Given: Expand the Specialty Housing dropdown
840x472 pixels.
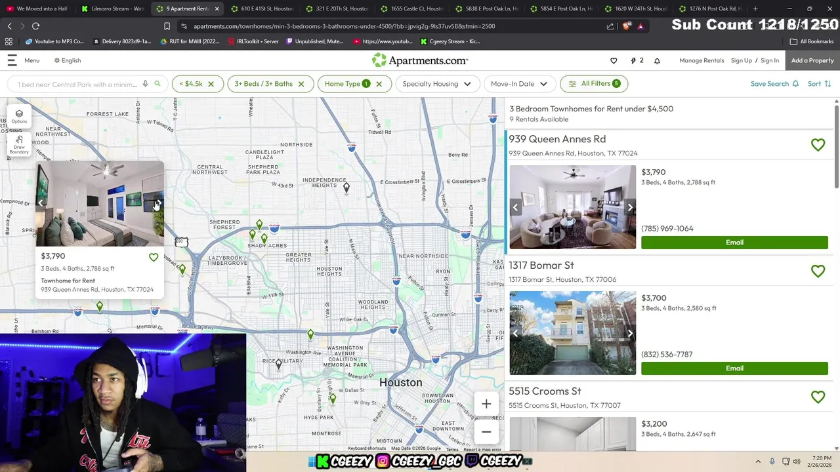Looking at the screenshot, I should 437,84.
